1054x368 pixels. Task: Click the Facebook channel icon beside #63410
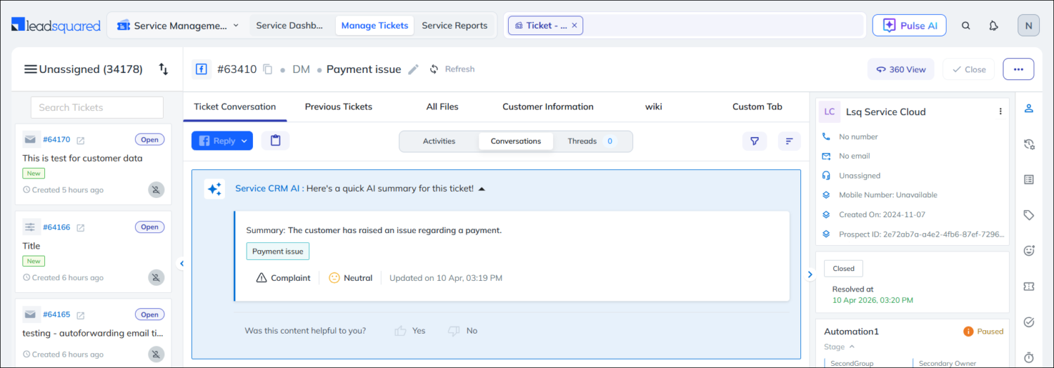click(x=201, y=69)
